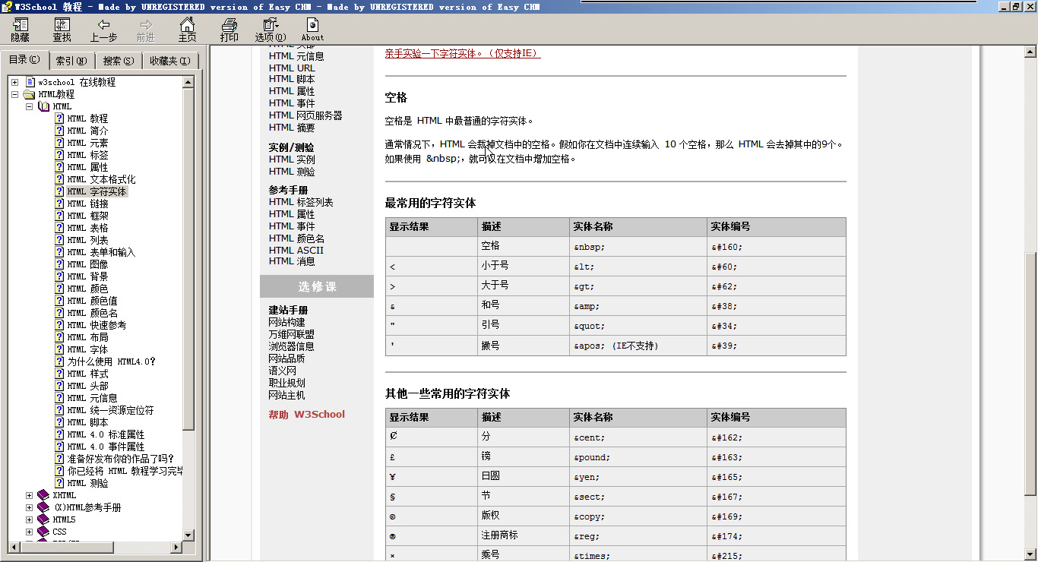Viewport: 1038px width, 562px height.
Task: Open the HTML 实例 sidebar link
Action: pos(292,159)
